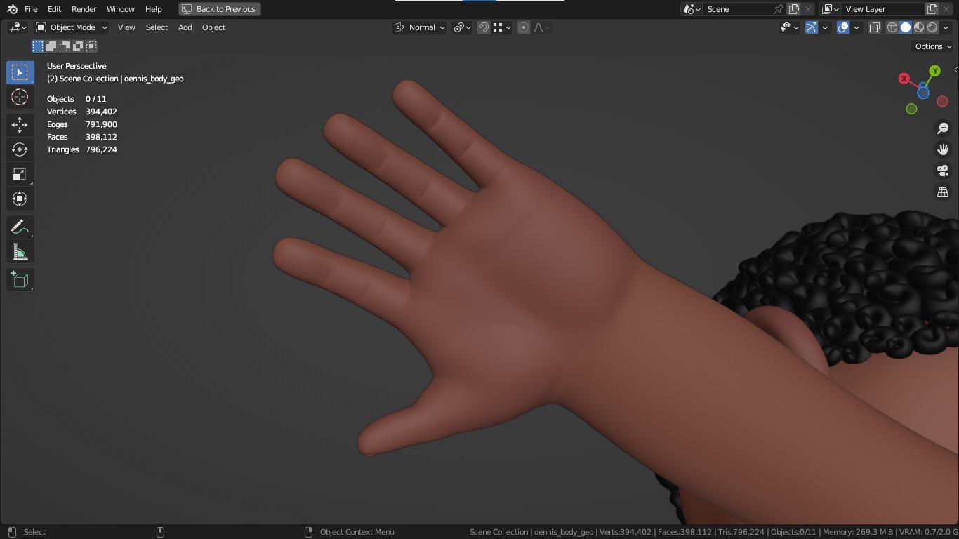Switch to solid viewport shading
Image resolution: width=959 pixels, height=539 pixels.
tap(906, 27)
